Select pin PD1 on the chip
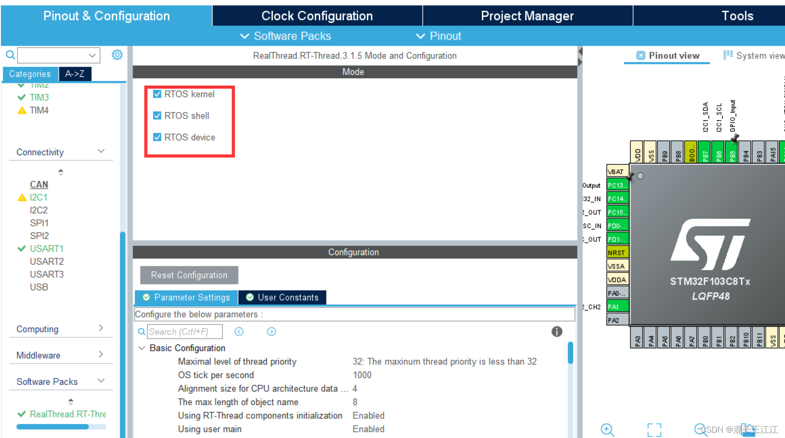785x438 pixels. [x=618, y=239]
